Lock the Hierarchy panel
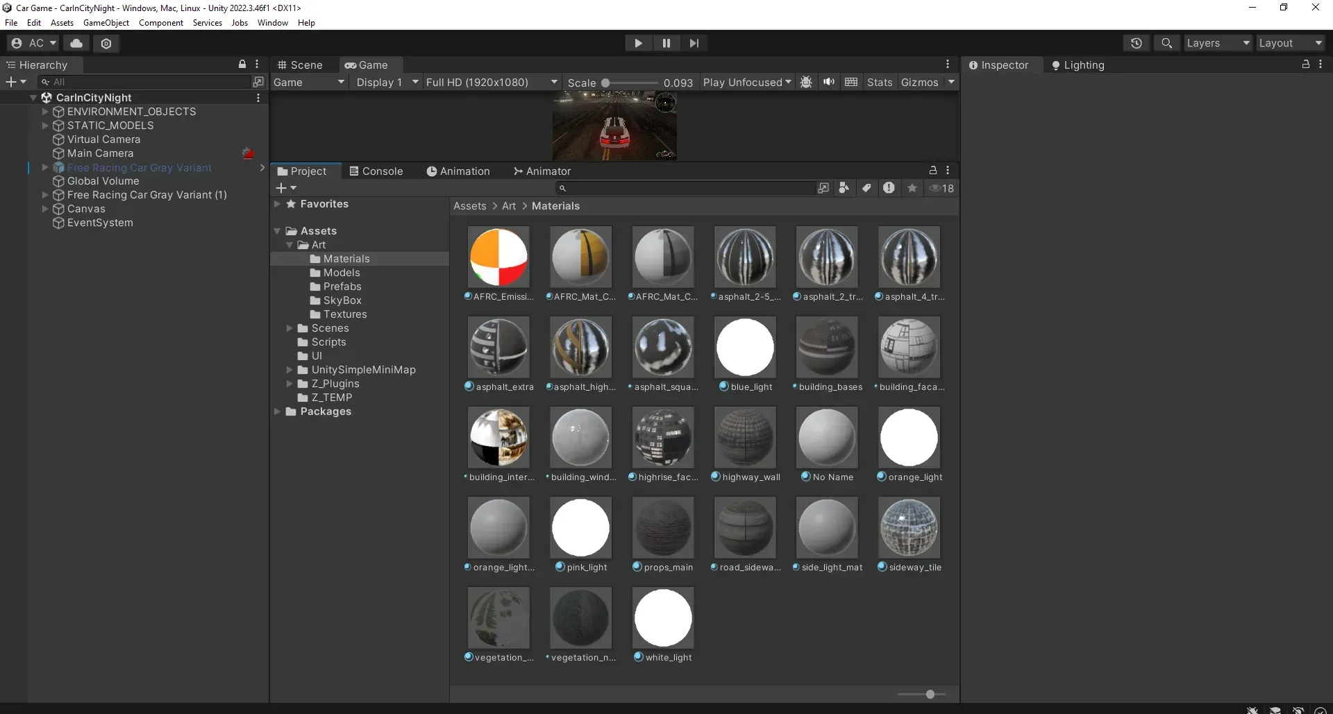Screen dimensions: 1333x714 [x=242, y=64]
